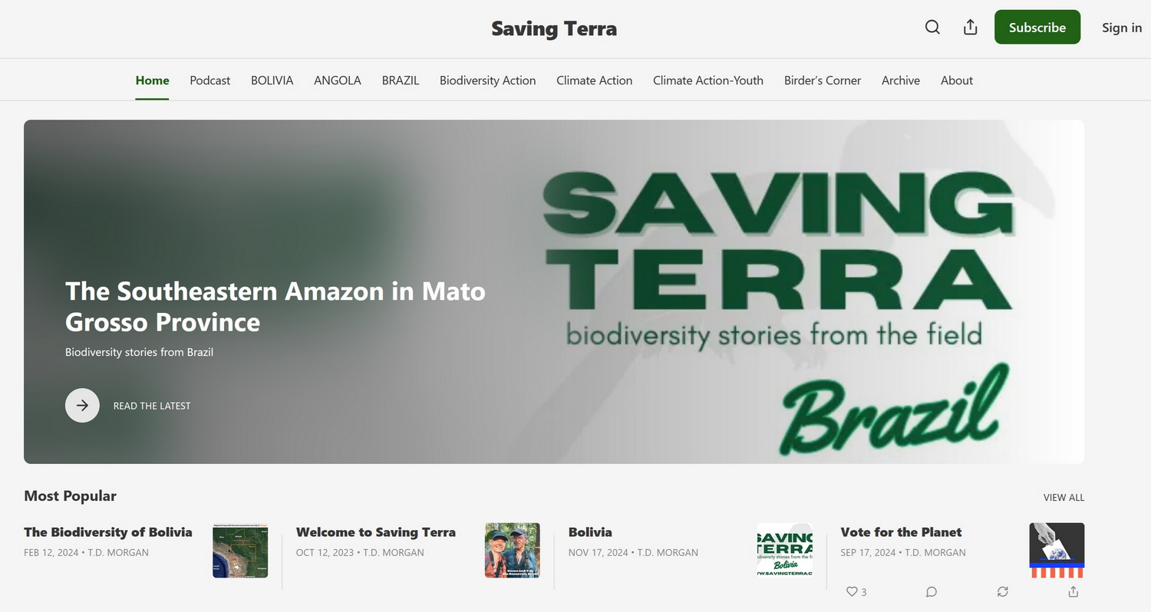Click the Sign in link
Viewport: 1151px width, 612px height.
click(1122, 28)
